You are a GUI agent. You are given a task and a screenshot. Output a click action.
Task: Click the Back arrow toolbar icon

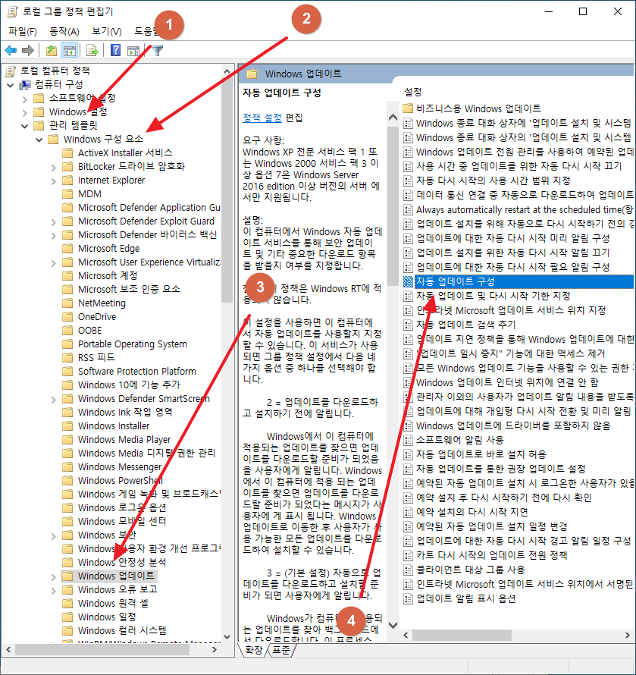point(11,51)
